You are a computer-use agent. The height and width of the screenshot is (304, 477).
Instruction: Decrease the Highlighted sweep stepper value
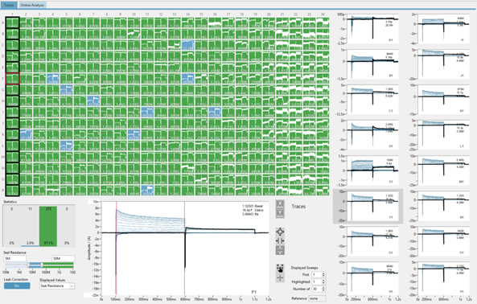[323, 283]
